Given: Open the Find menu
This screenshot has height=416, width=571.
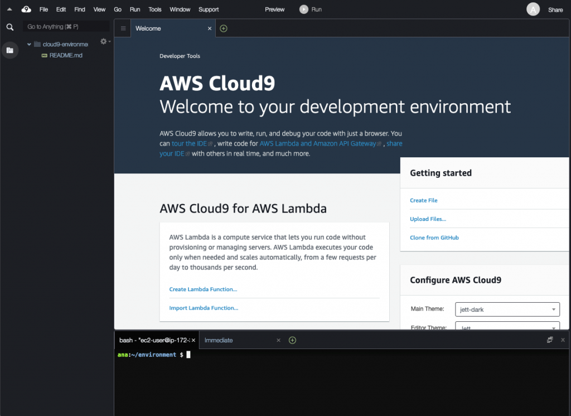Looking at the screenshot, I should coord(80,9).
